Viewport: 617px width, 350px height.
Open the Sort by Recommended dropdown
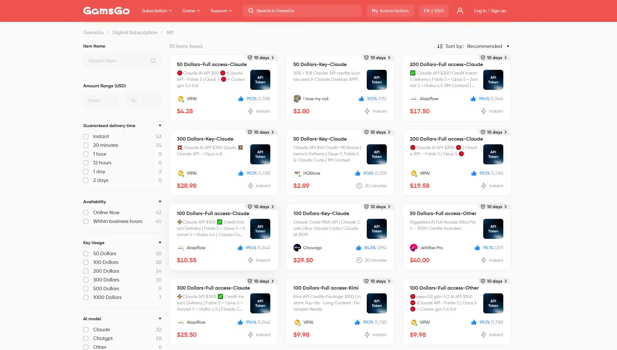488,46
